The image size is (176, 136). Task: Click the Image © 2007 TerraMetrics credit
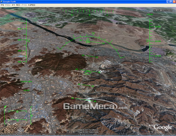coord(88,130)
